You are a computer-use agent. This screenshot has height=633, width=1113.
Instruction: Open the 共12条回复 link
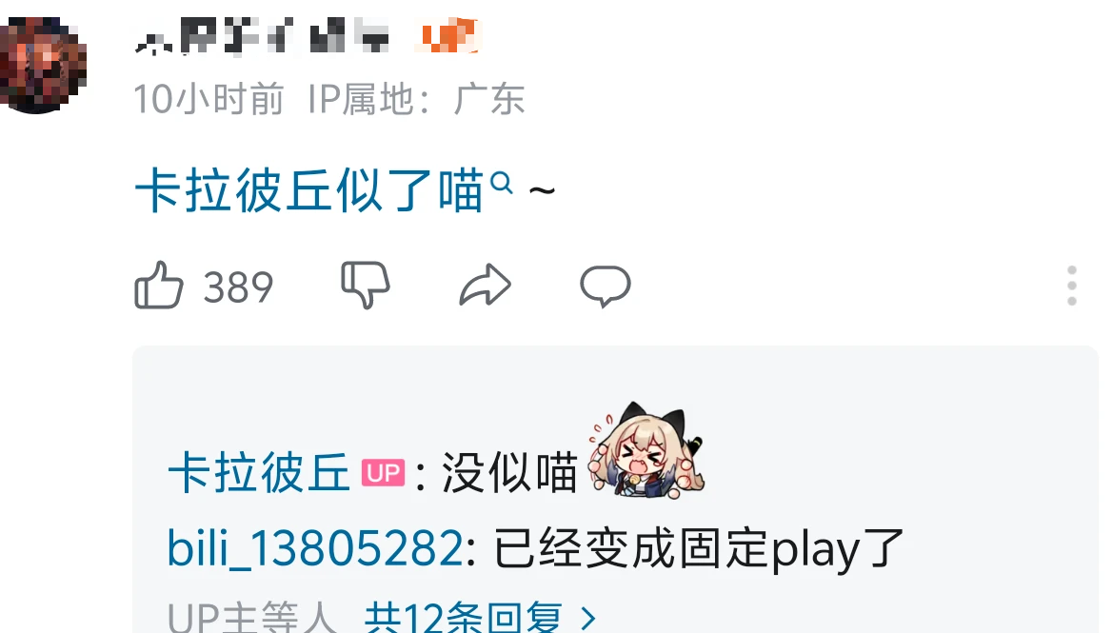coord(464,618)
